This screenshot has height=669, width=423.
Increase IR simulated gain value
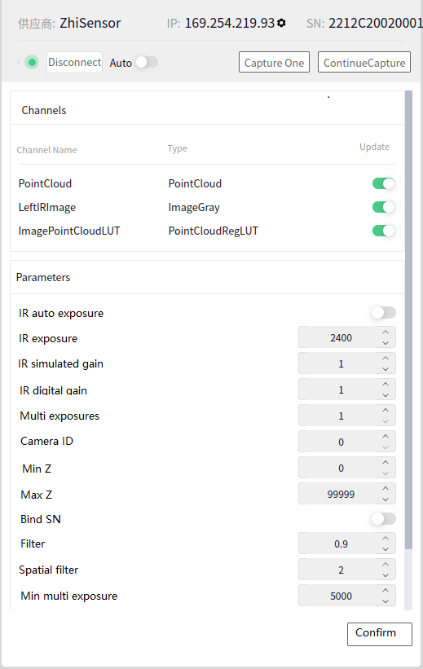coord(386,359)
